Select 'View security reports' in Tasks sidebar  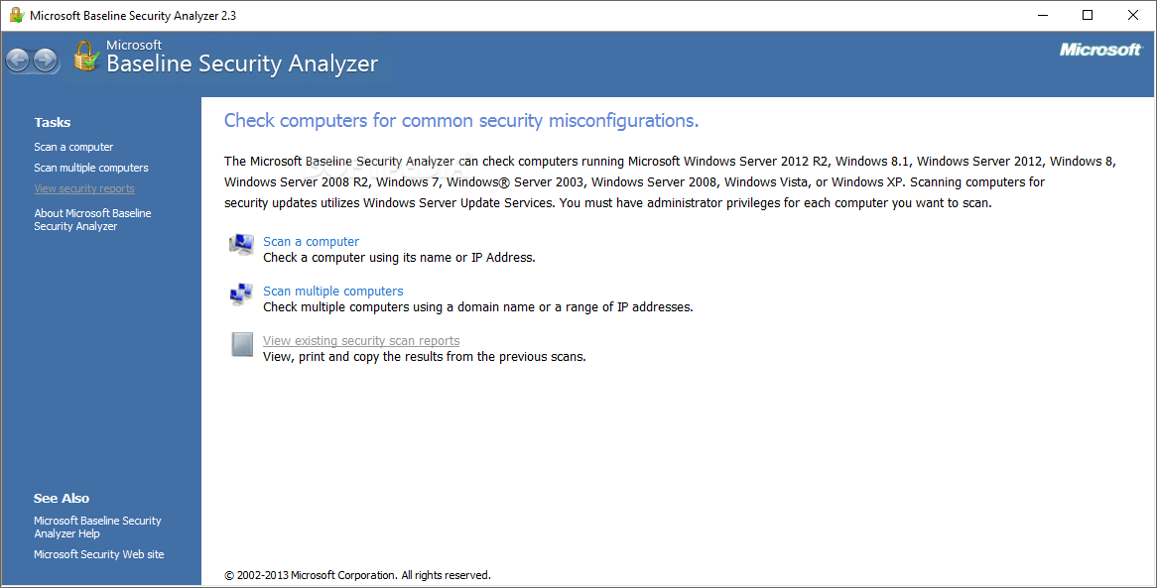pyautogui.click(x=84, y=188)
